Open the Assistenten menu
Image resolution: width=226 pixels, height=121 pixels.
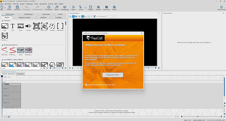[44, 4]
